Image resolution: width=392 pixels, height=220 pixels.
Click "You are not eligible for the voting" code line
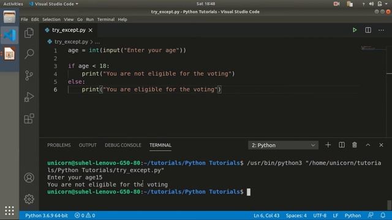tap(158, 74)
